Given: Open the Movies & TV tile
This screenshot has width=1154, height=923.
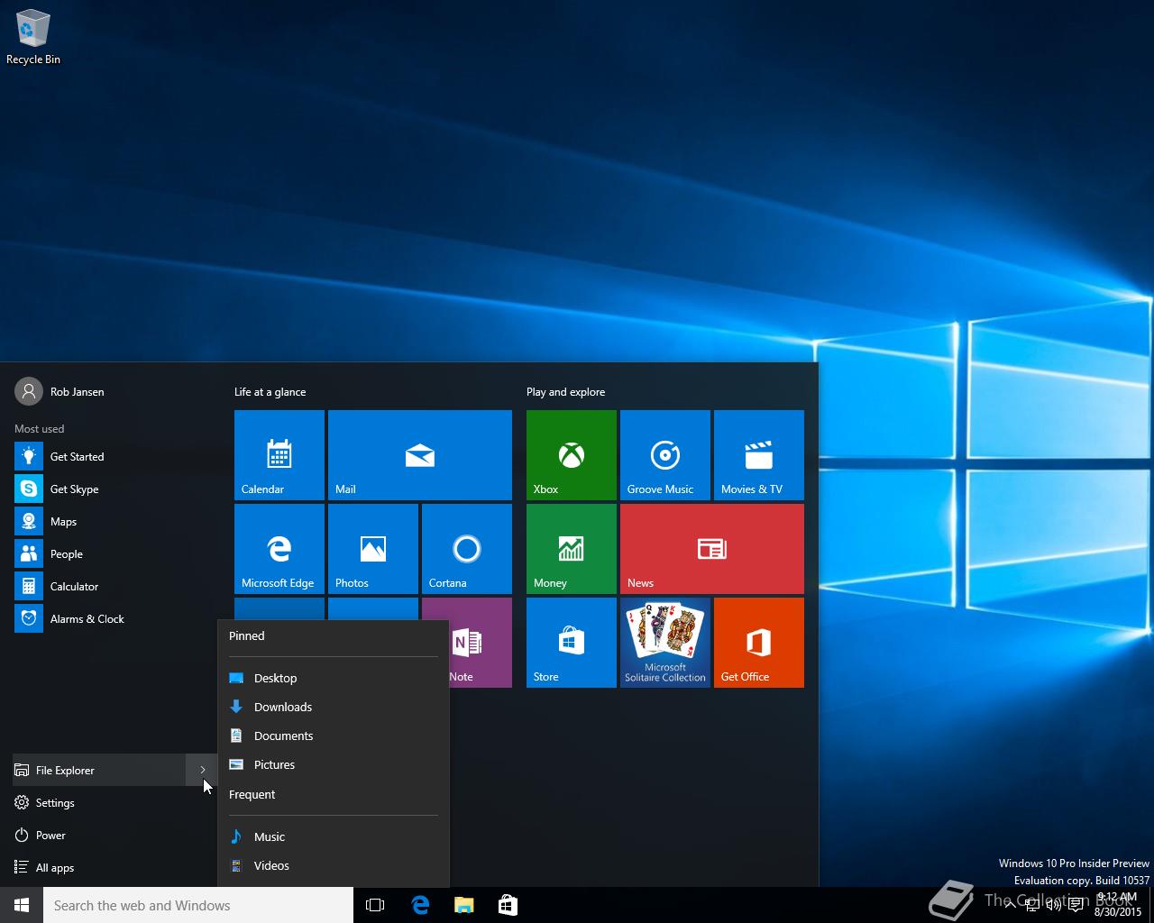Looking at the screenshot, I should [759, 455].
